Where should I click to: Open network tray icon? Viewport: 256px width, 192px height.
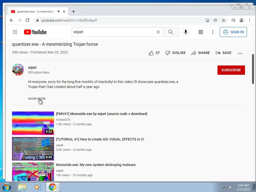pyautogui.click(x=225, y=187)
